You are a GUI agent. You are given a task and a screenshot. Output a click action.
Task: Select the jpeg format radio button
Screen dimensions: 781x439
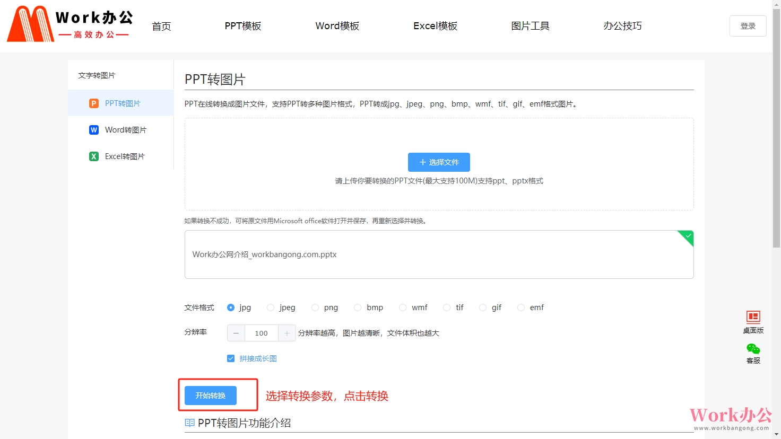click(x=271, y=308)
